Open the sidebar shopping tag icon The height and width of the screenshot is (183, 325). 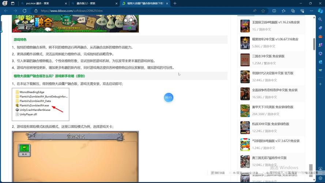pyautogui.click(x=321, y=28)
